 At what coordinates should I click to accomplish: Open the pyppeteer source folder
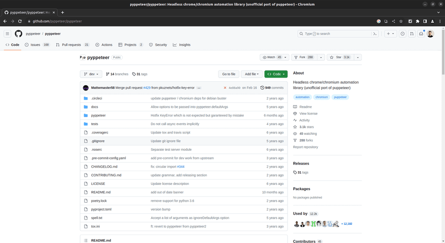tap(98, 115)
